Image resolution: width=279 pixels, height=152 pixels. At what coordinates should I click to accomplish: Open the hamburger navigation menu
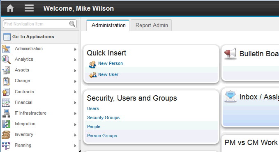29,8
